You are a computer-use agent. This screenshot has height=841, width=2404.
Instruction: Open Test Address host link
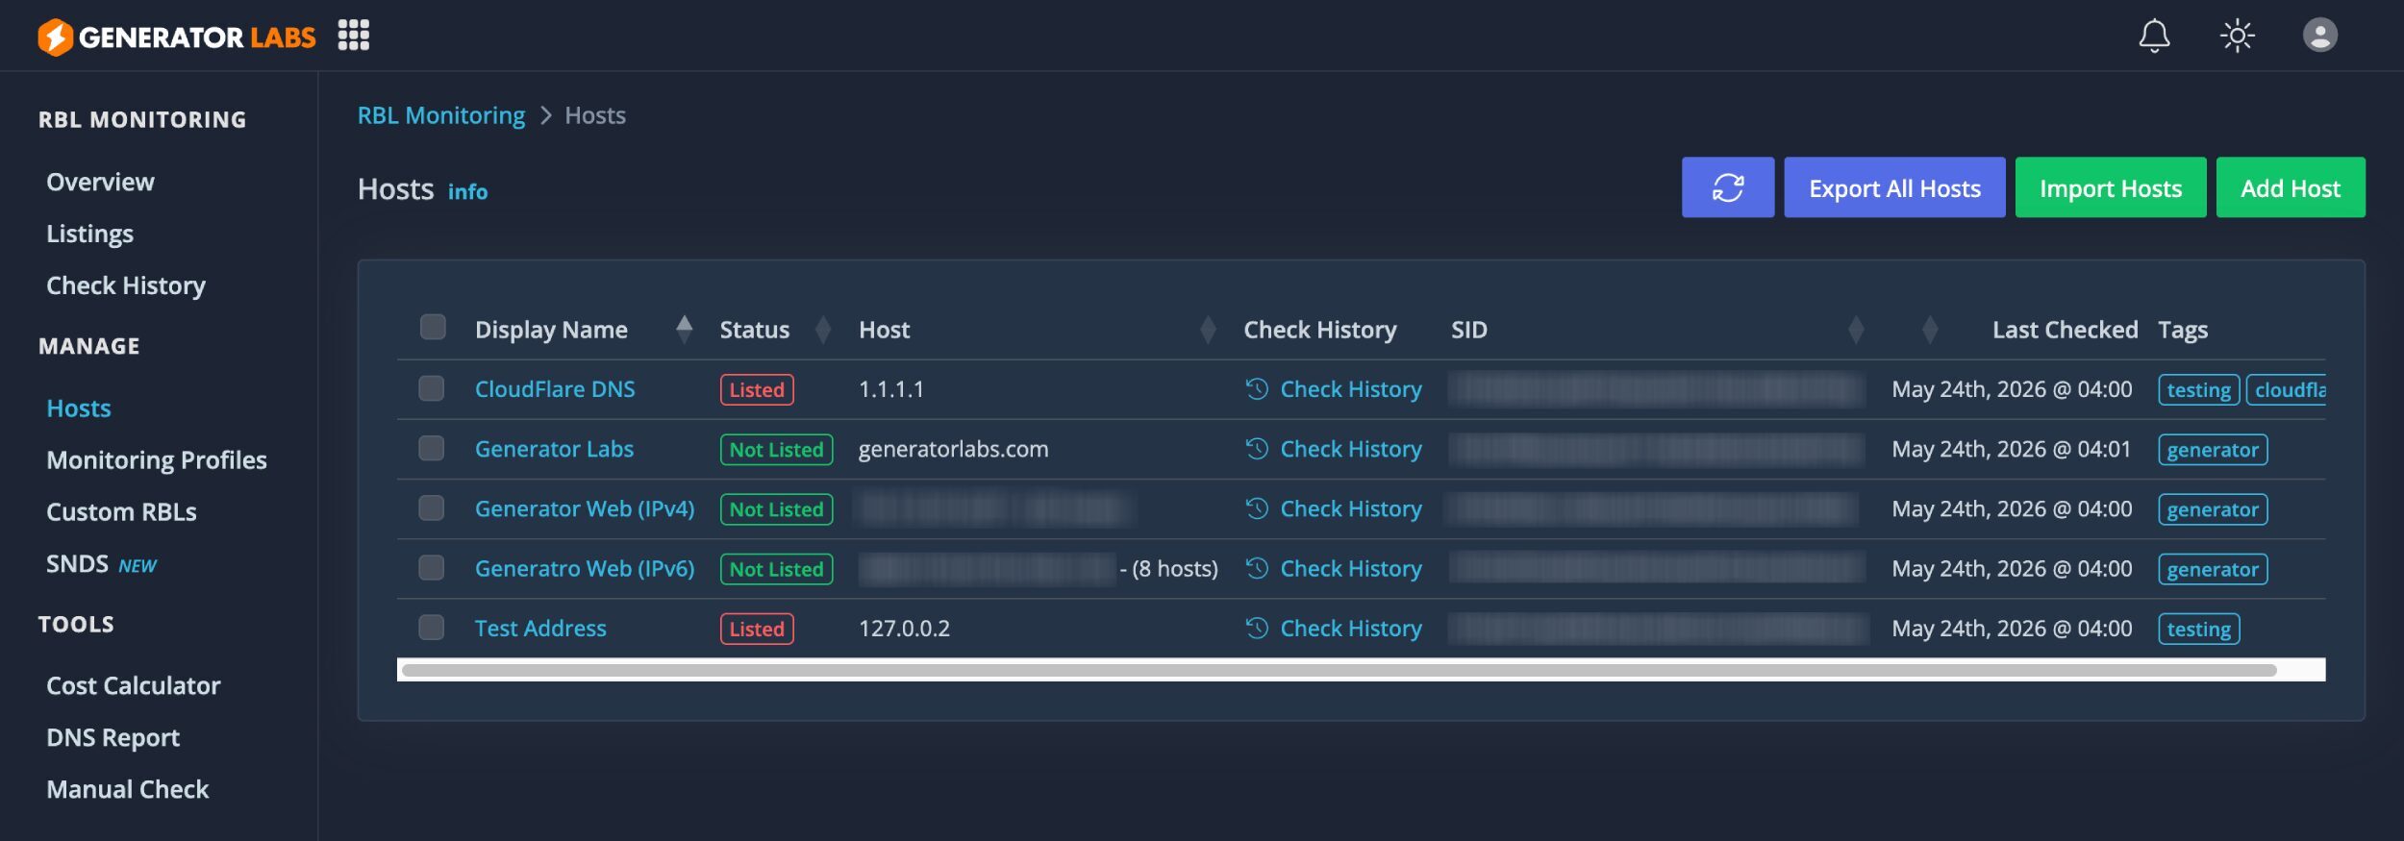(x=540, y=629)
